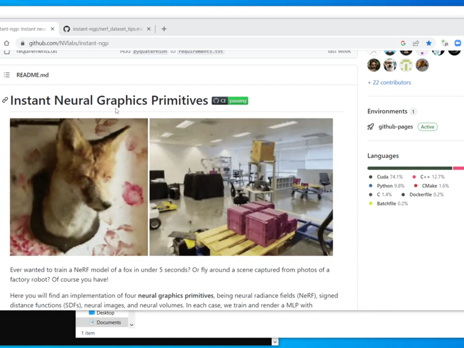Screen dimensions: 464x348
Task: Open the Zoom extension icon
Action: point(458,43)
